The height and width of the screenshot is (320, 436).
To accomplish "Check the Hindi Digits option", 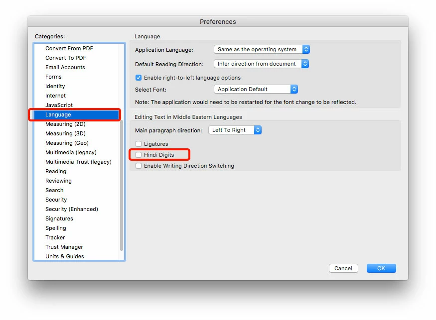I will (x=139, y=155).
